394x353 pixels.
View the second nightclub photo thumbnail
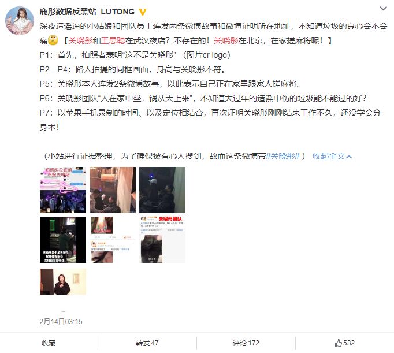113,190
